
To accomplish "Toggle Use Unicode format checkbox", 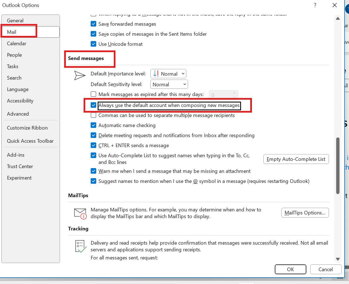I will [93, 44].
